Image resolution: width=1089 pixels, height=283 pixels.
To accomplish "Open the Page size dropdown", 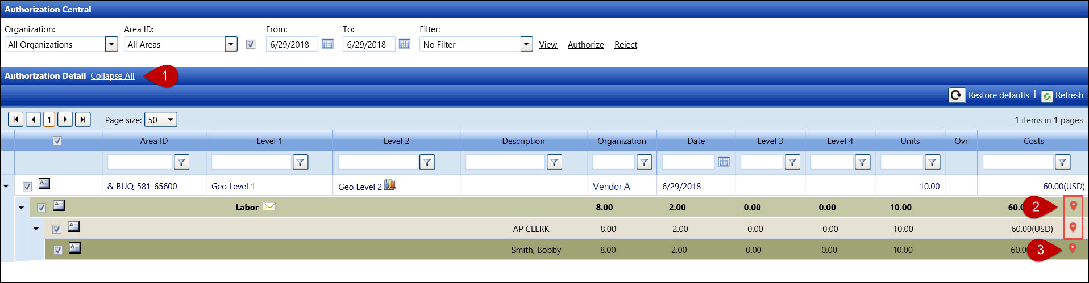I will point(171,120).
